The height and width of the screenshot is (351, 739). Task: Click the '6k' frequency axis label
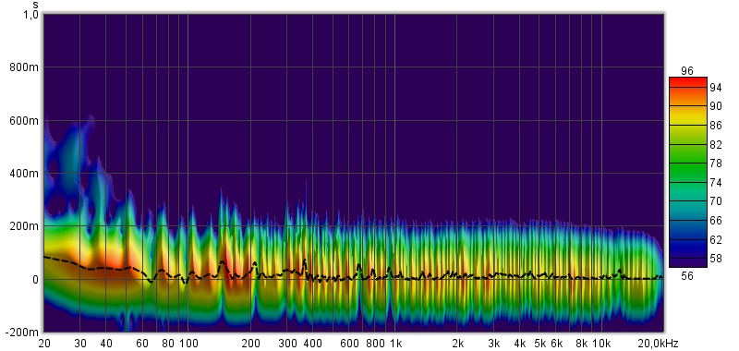[x=557, y=343]
